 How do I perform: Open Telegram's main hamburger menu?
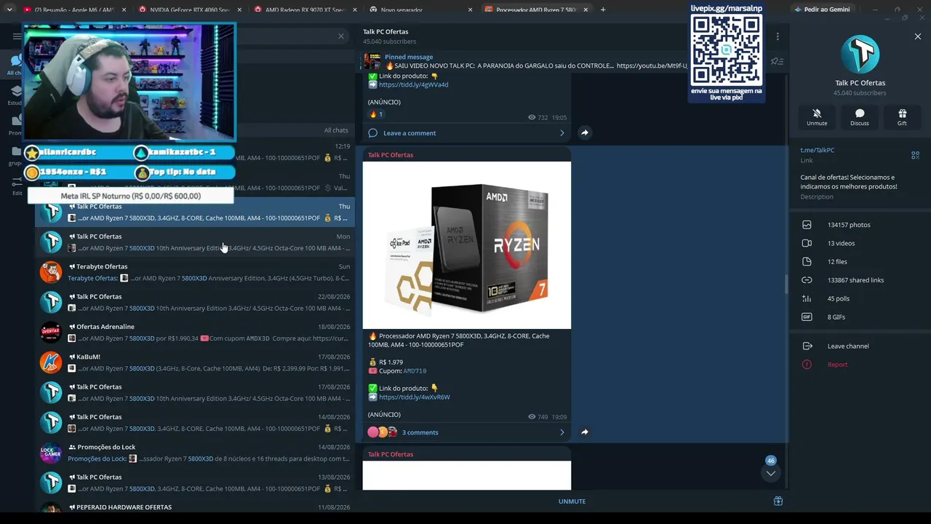coord(17,36)
